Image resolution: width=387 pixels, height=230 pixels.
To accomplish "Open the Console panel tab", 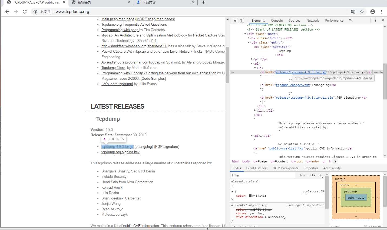I will point(277,21).
